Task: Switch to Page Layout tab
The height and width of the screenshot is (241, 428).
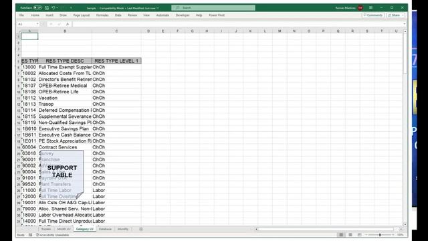Action: coord(82,15)
